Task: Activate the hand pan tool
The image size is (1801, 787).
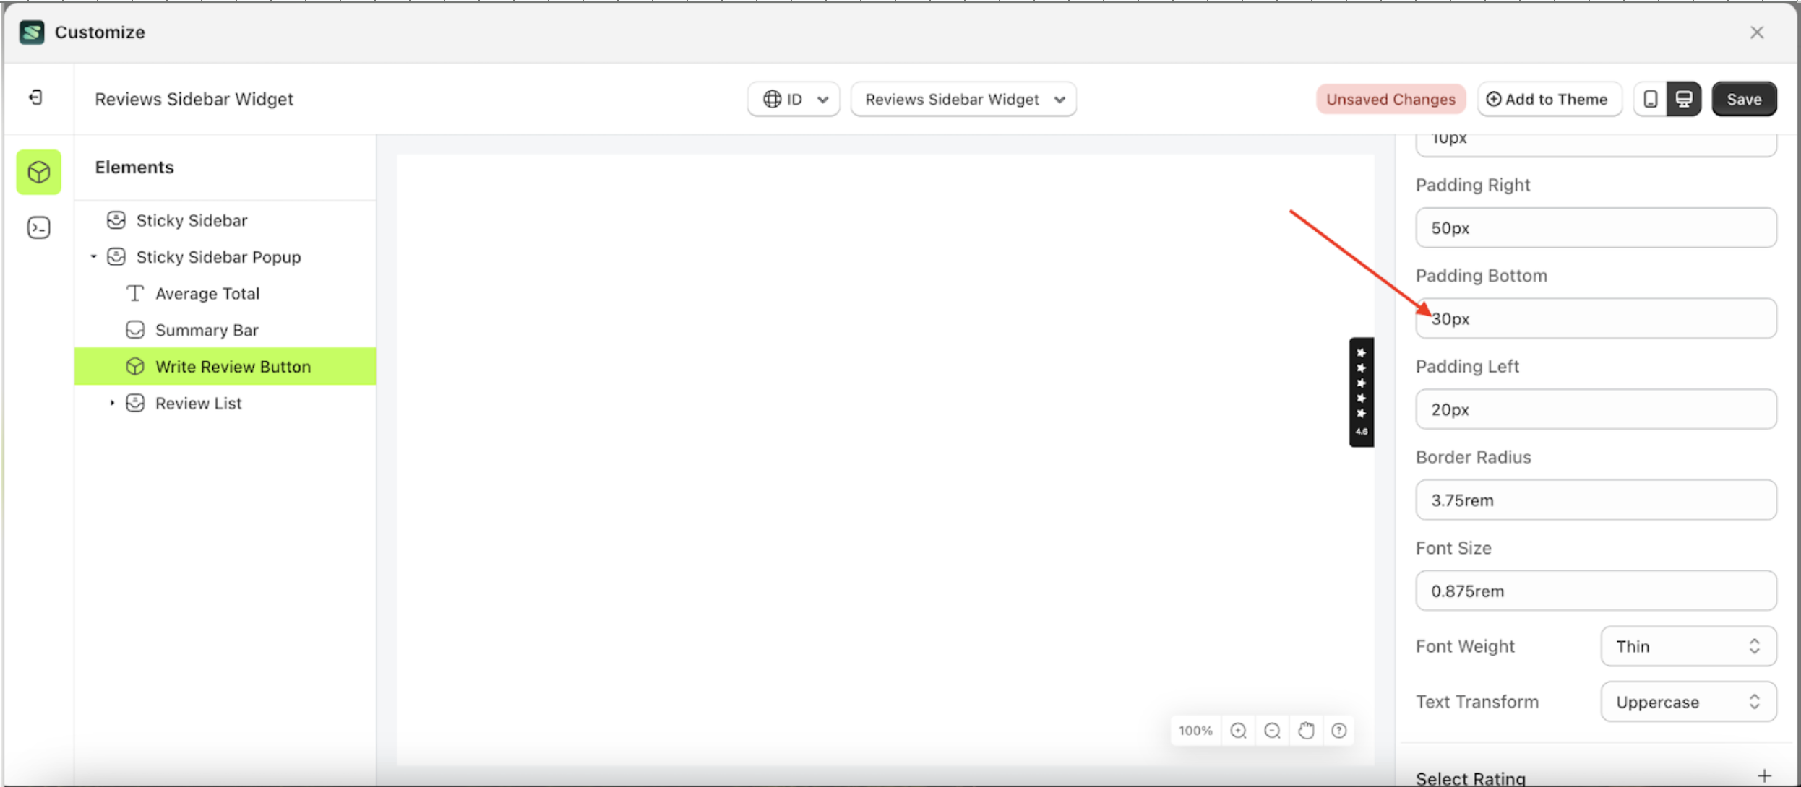Action: point(1306,731)
